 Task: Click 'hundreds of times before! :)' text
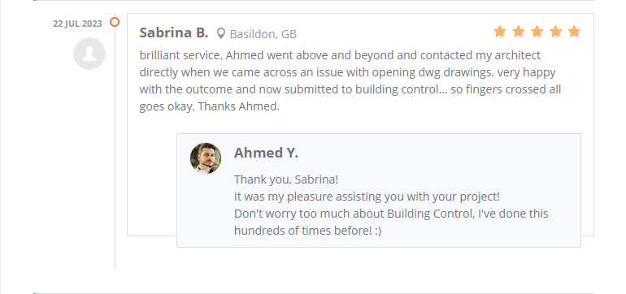coord(307,231)
